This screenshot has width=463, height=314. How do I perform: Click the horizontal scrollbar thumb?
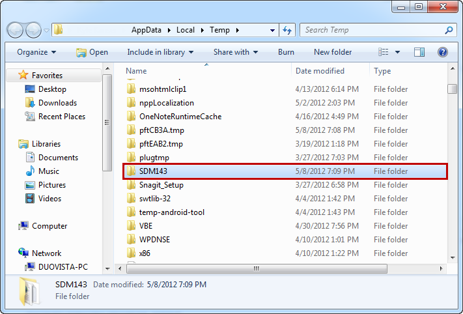coord(257,268)
